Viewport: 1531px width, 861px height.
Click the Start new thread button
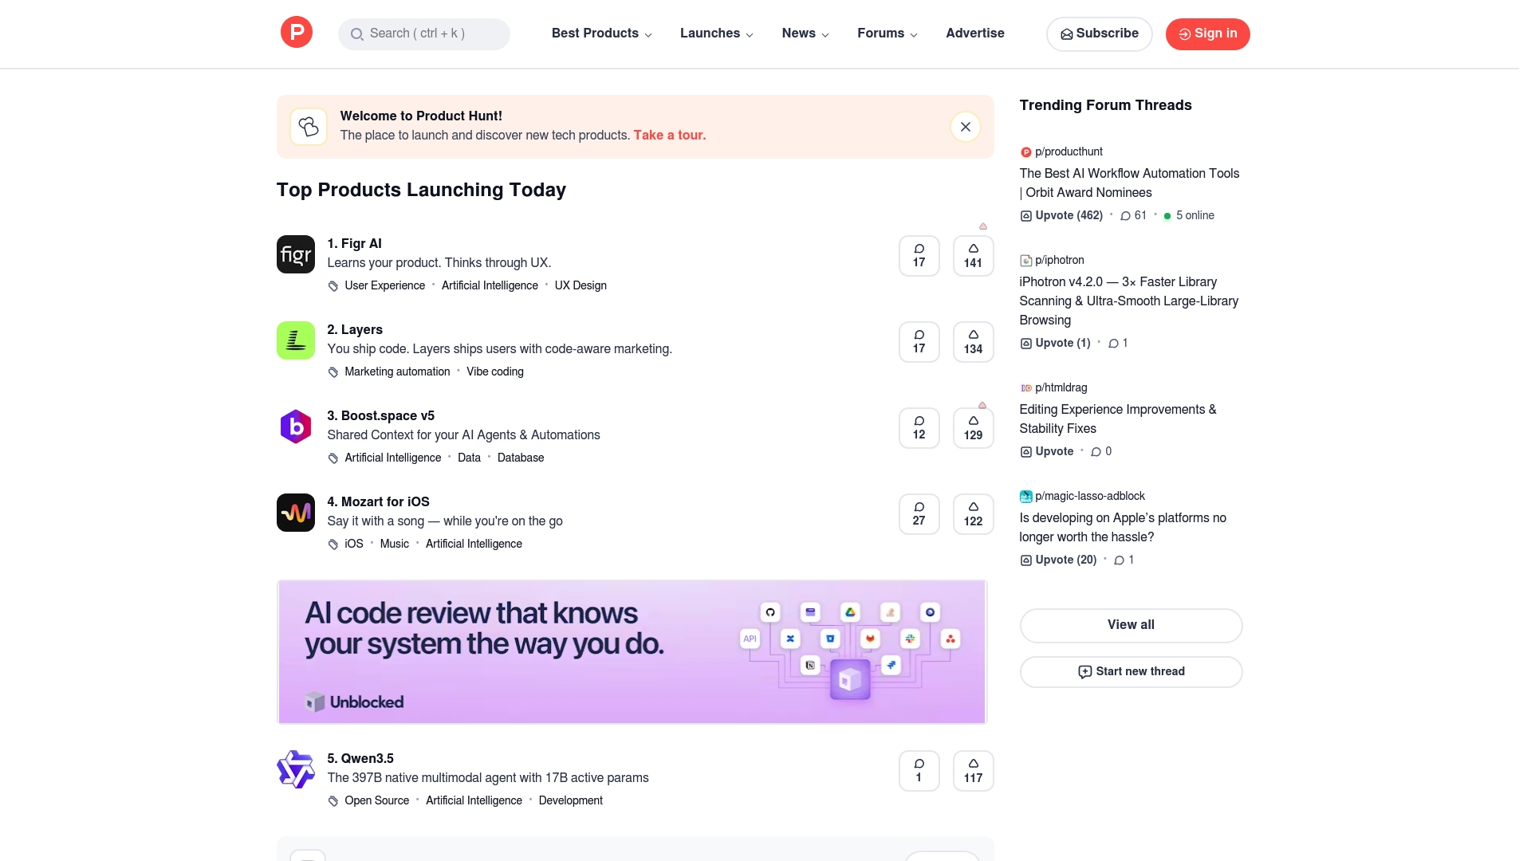[x=1131, y=671]
